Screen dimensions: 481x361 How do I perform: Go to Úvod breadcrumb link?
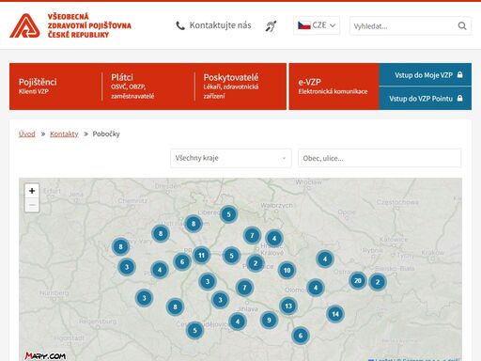[27, 134]
